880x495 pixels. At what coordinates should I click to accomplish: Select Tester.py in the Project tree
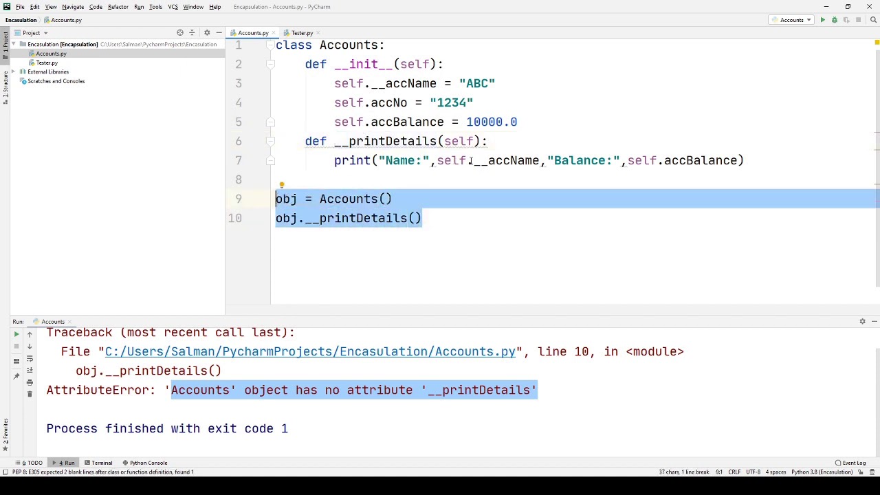(47, 63)
